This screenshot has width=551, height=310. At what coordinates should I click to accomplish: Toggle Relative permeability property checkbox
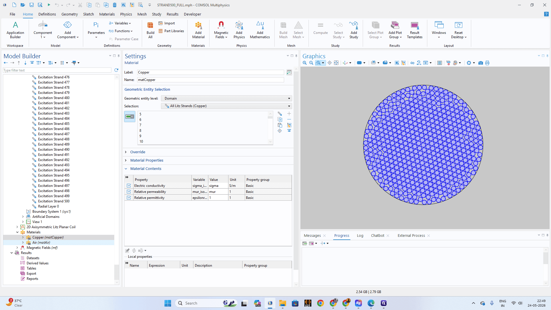[129, 192]
